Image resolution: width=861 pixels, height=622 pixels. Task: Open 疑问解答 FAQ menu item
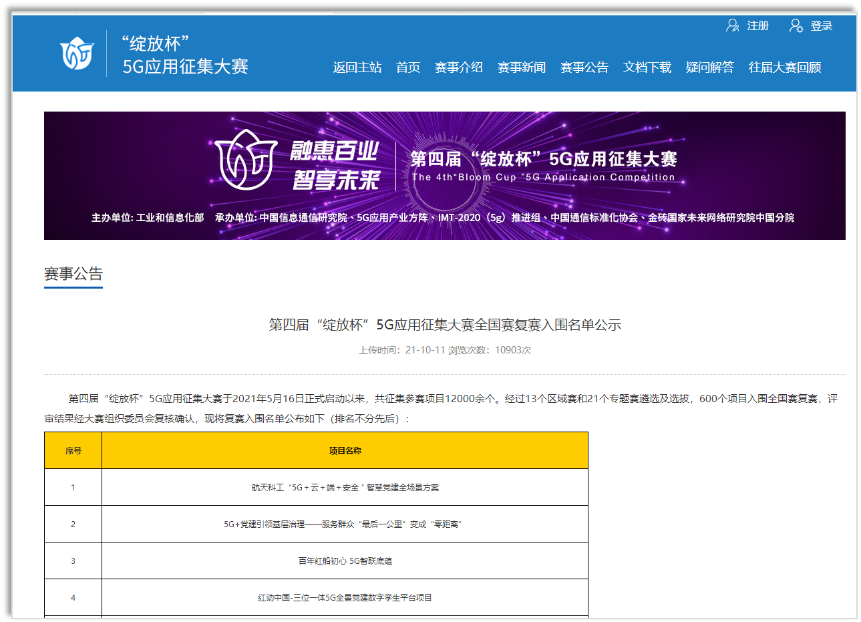pyautogui.click(x=710, y=67)
